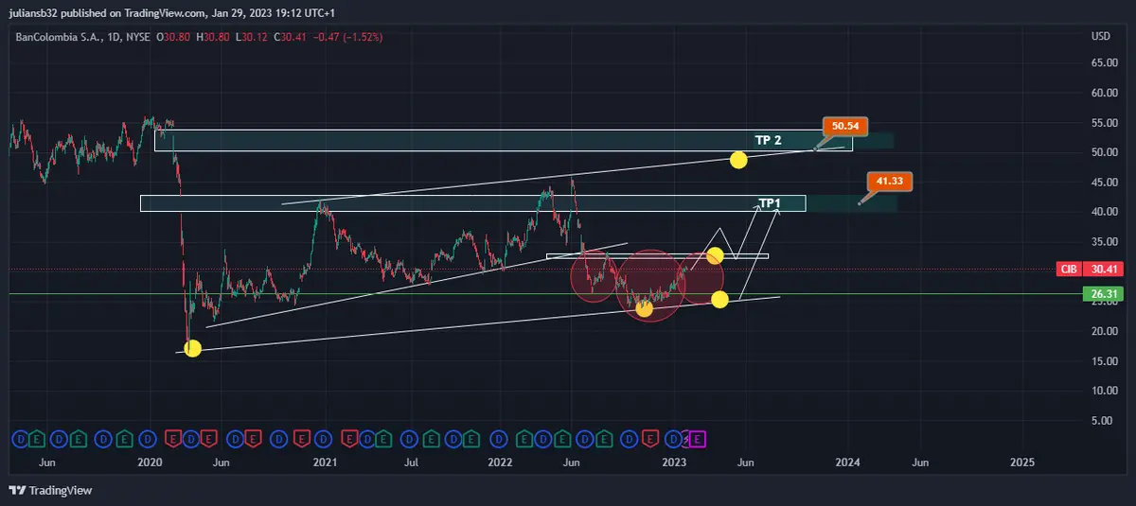Viewport: 1136px width, 506px height.
Task: Select the yellow circle beside the projected zigzag arrow
Action: 716,254
